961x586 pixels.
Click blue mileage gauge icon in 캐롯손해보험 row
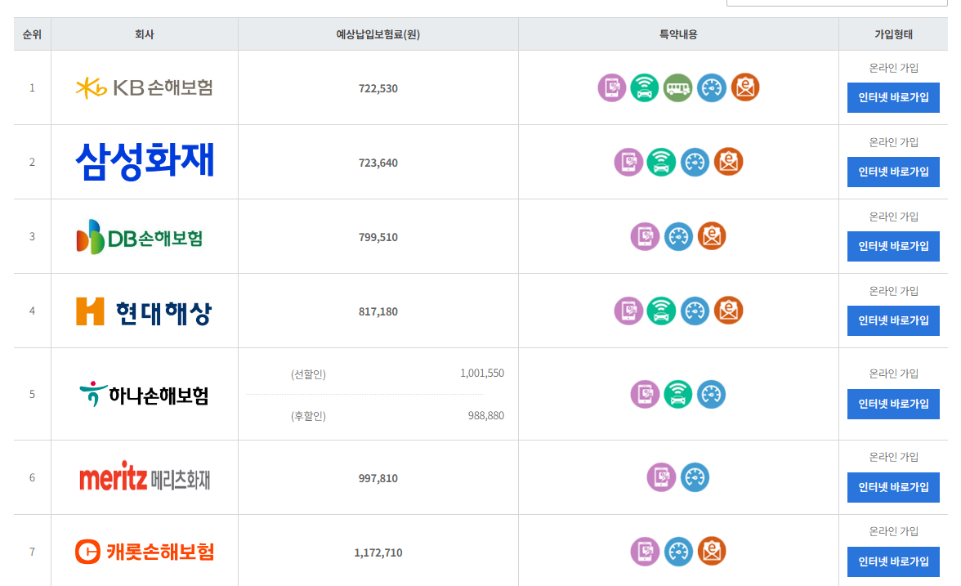pos(678,551)
